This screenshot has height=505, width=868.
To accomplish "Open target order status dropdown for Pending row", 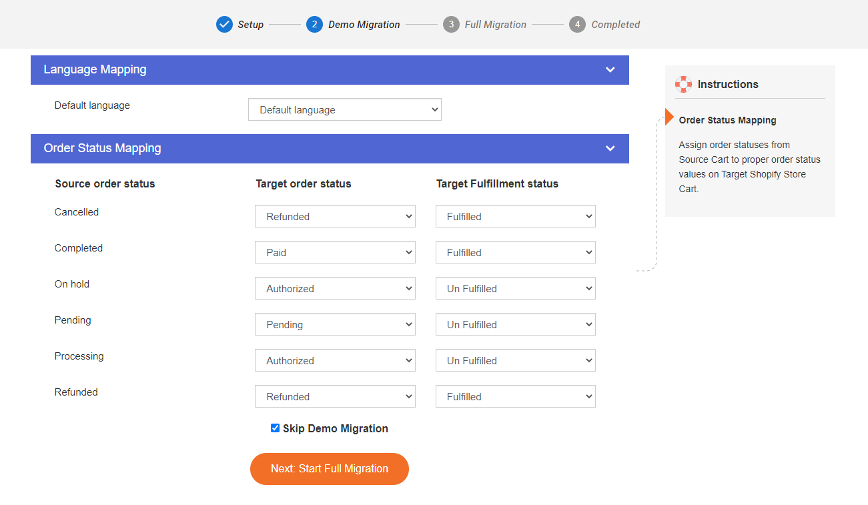I will (x=335, y=324).
